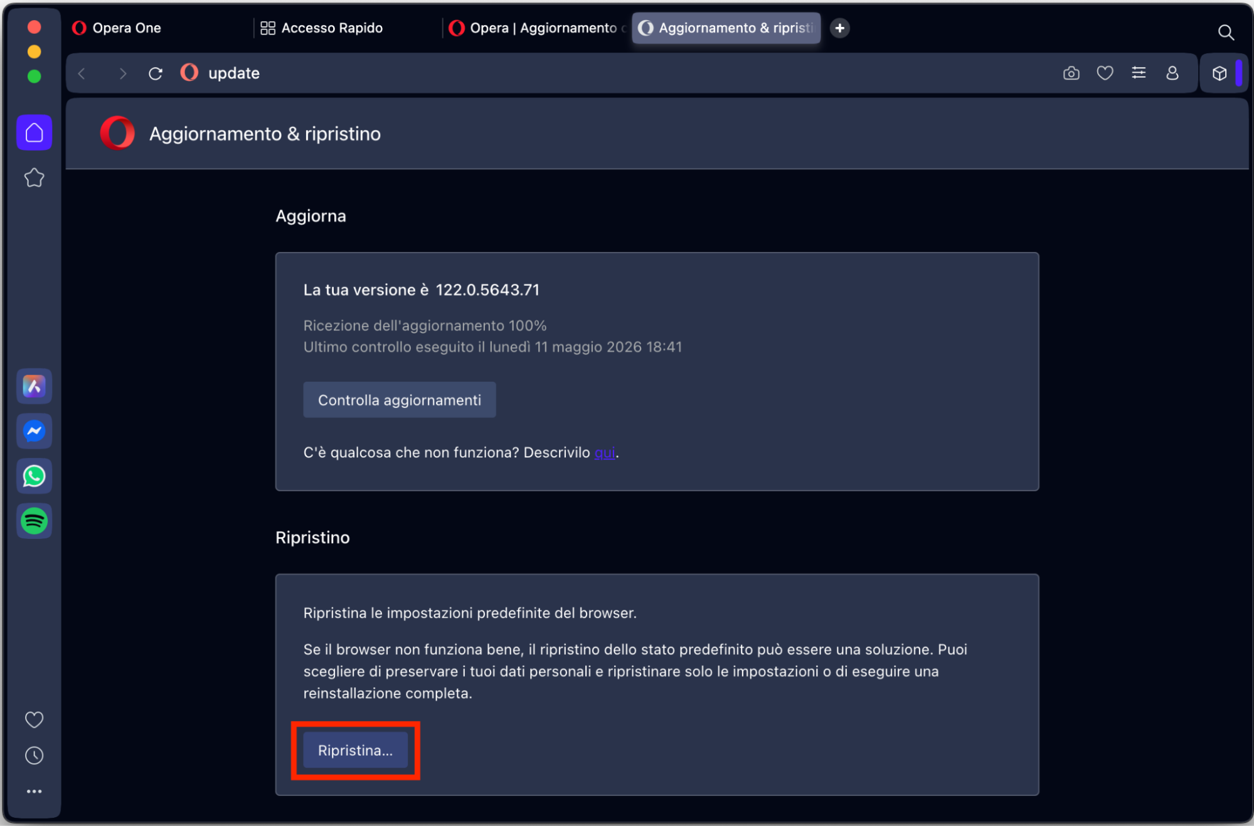Select the Aggiornamento & ripristino tab
The height and width of the screenshot is (826, 1254).
(x=726, y=28)
